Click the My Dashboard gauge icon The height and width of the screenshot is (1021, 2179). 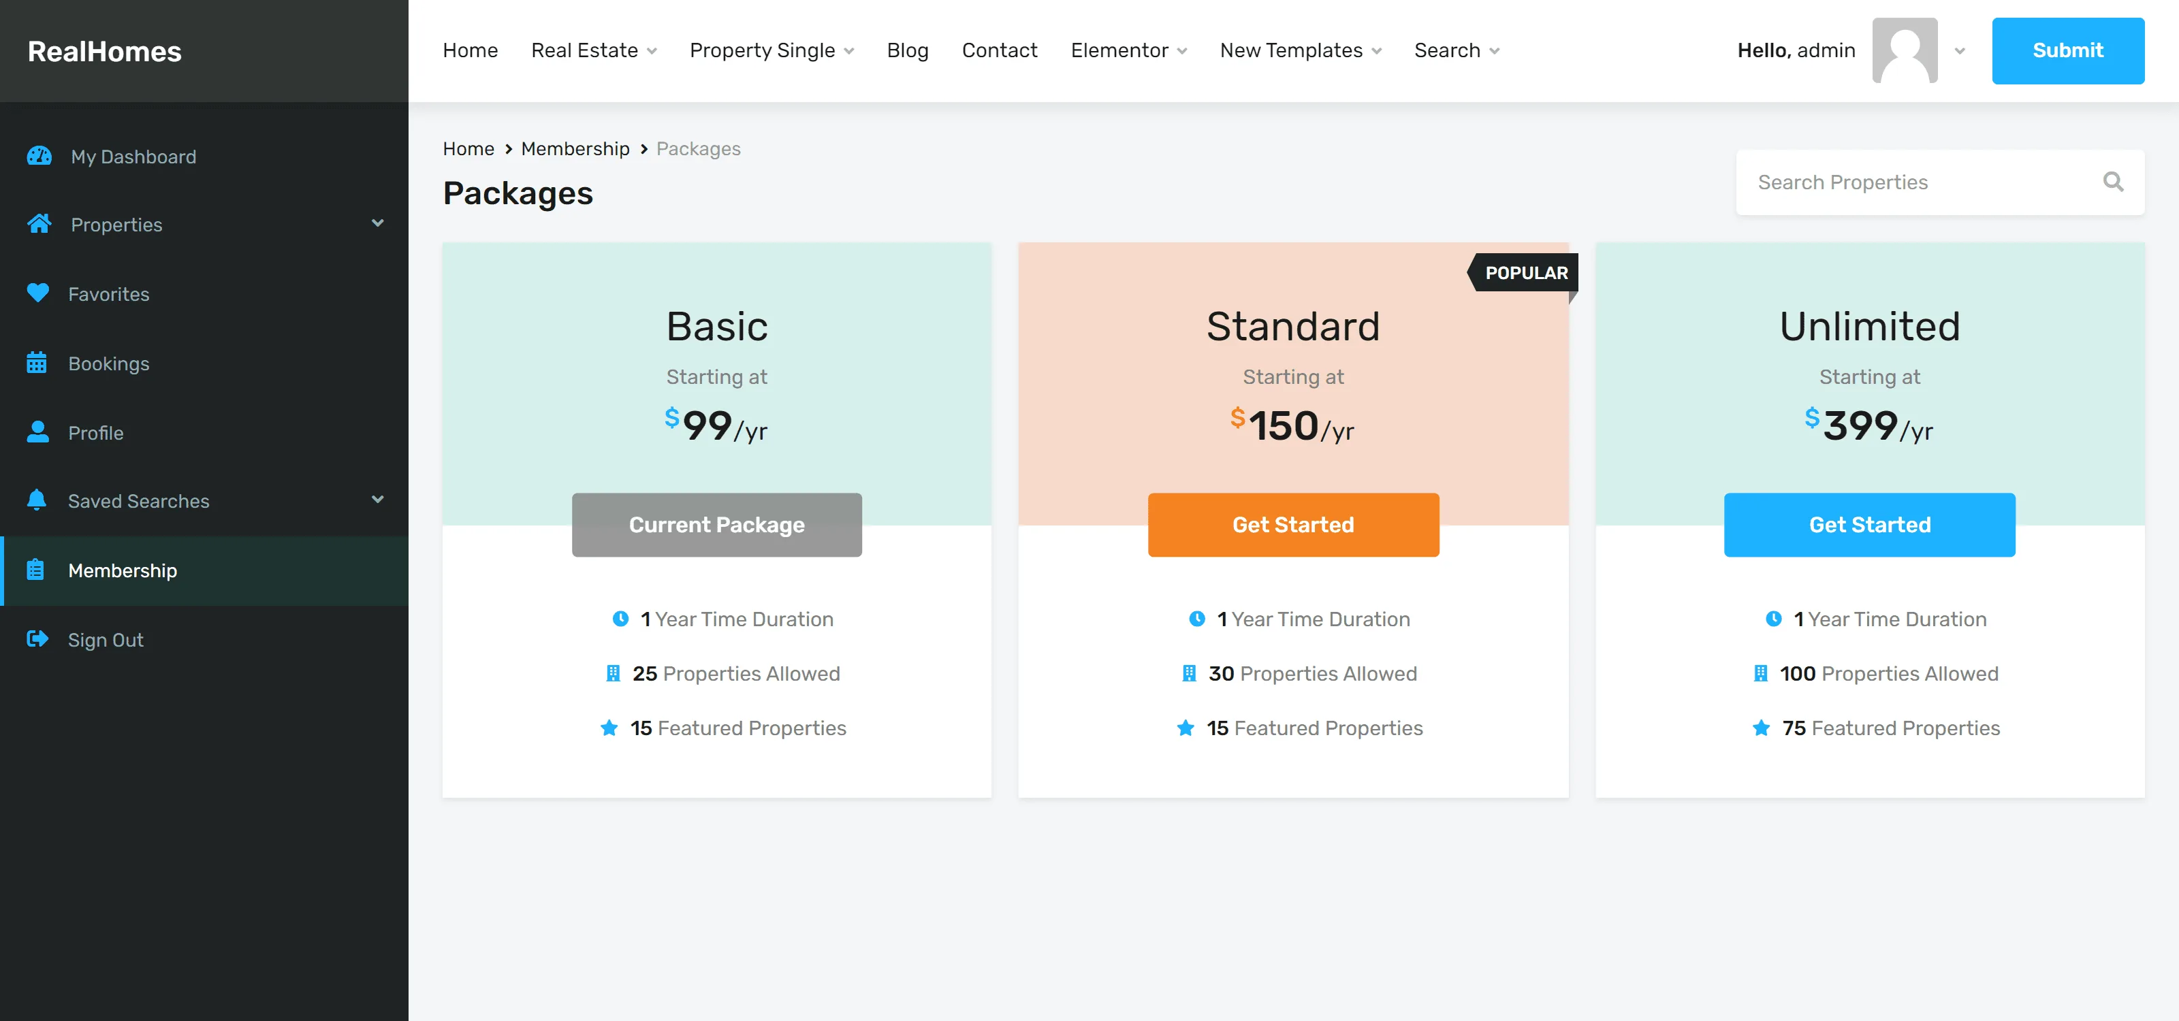click(x=39, y=155)
